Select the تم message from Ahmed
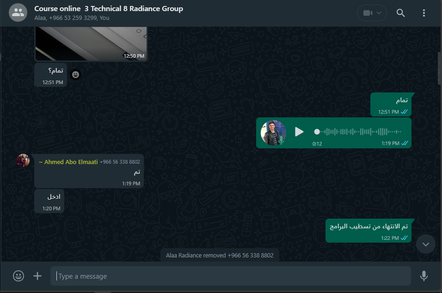 (x=89, y=171)
